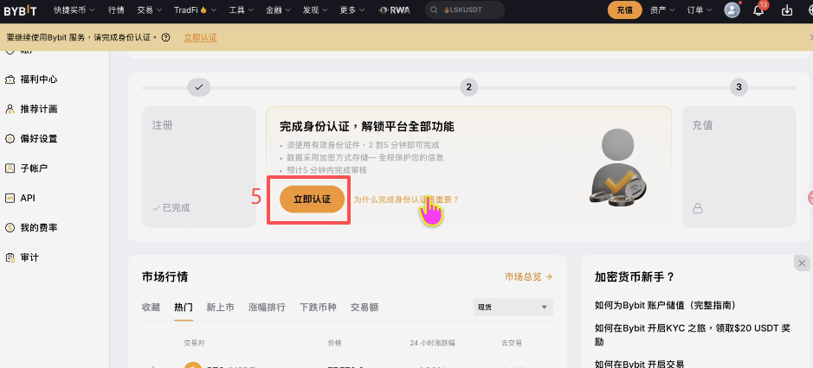Click step 2 progress marker

(468, 87)
